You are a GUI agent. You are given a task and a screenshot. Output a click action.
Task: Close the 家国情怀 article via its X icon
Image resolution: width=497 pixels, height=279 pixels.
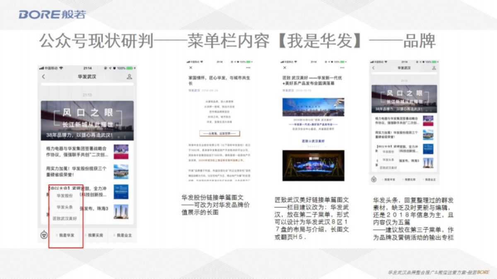click(191, 67)
